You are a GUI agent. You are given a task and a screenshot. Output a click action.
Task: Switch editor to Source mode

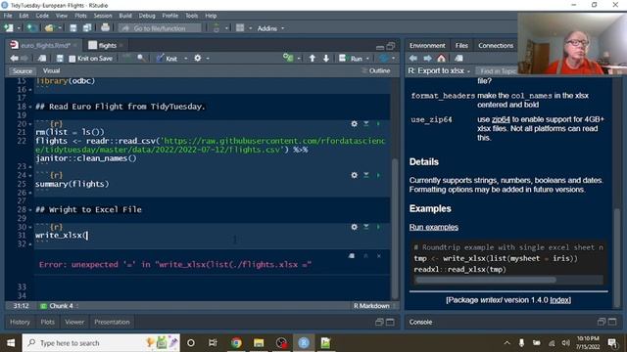pos(23,71)
